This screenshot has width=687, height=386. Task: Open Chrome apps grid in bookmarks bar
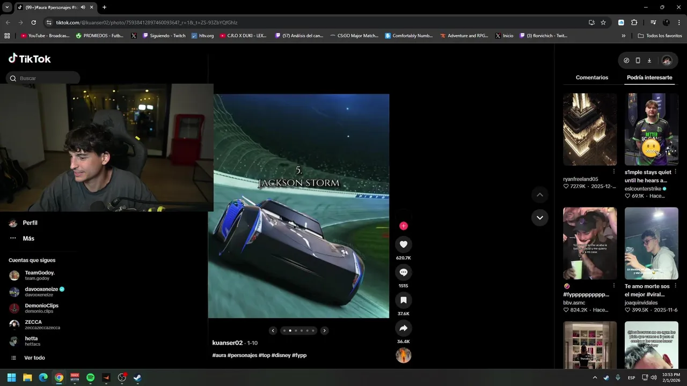tap(7, 36)
